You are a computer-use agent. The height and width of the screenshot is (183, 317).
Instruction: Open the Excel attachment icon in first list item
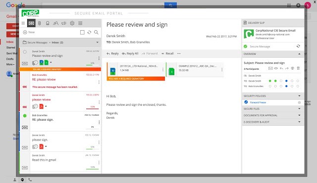click(47, 62)
